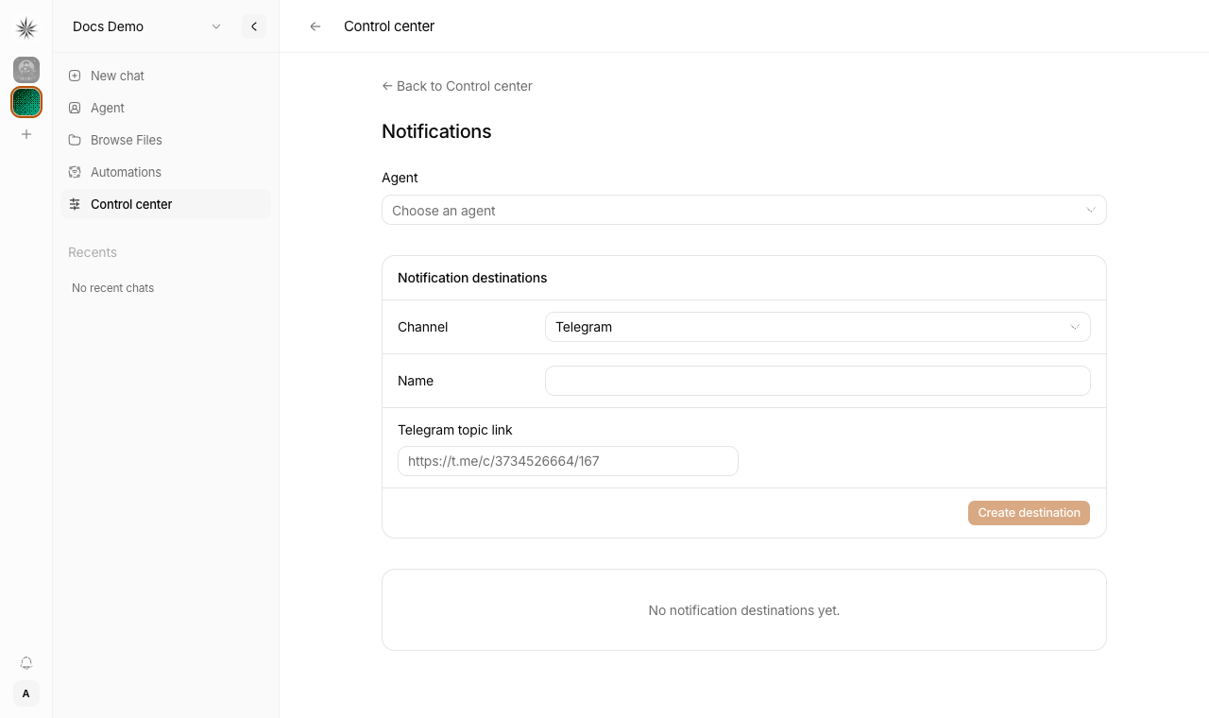Image resolution: width=1209 pixels, height=718 pixels.
Task: Select Control center in the sidebar
Action: (x=165, y=204)
